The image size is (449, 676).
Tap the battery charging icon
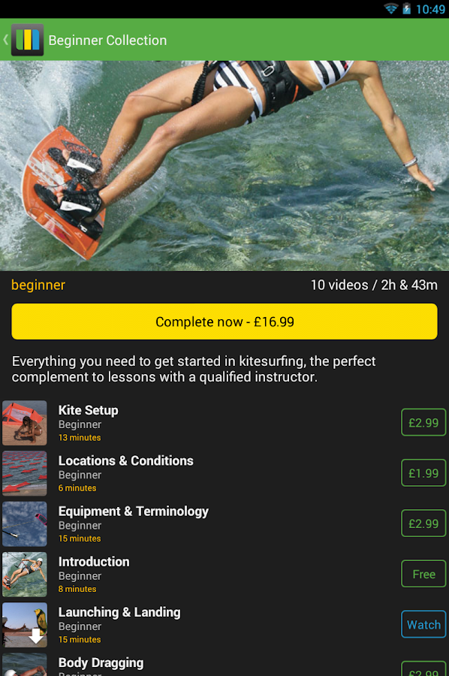tap(406, 8)
